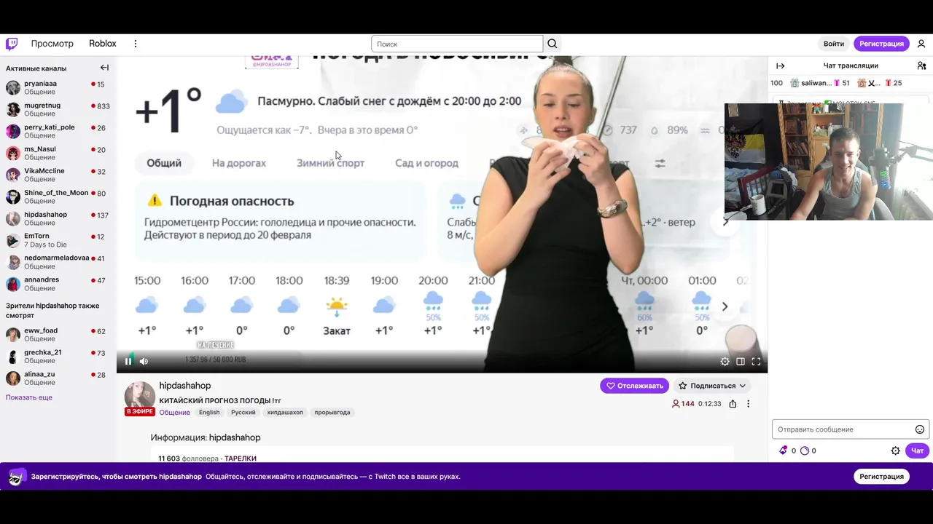The width and height of the screenshot is (933, 524).
Task: Share the stream via share icon
Action: pyautogui.click(x=733, y=404)
